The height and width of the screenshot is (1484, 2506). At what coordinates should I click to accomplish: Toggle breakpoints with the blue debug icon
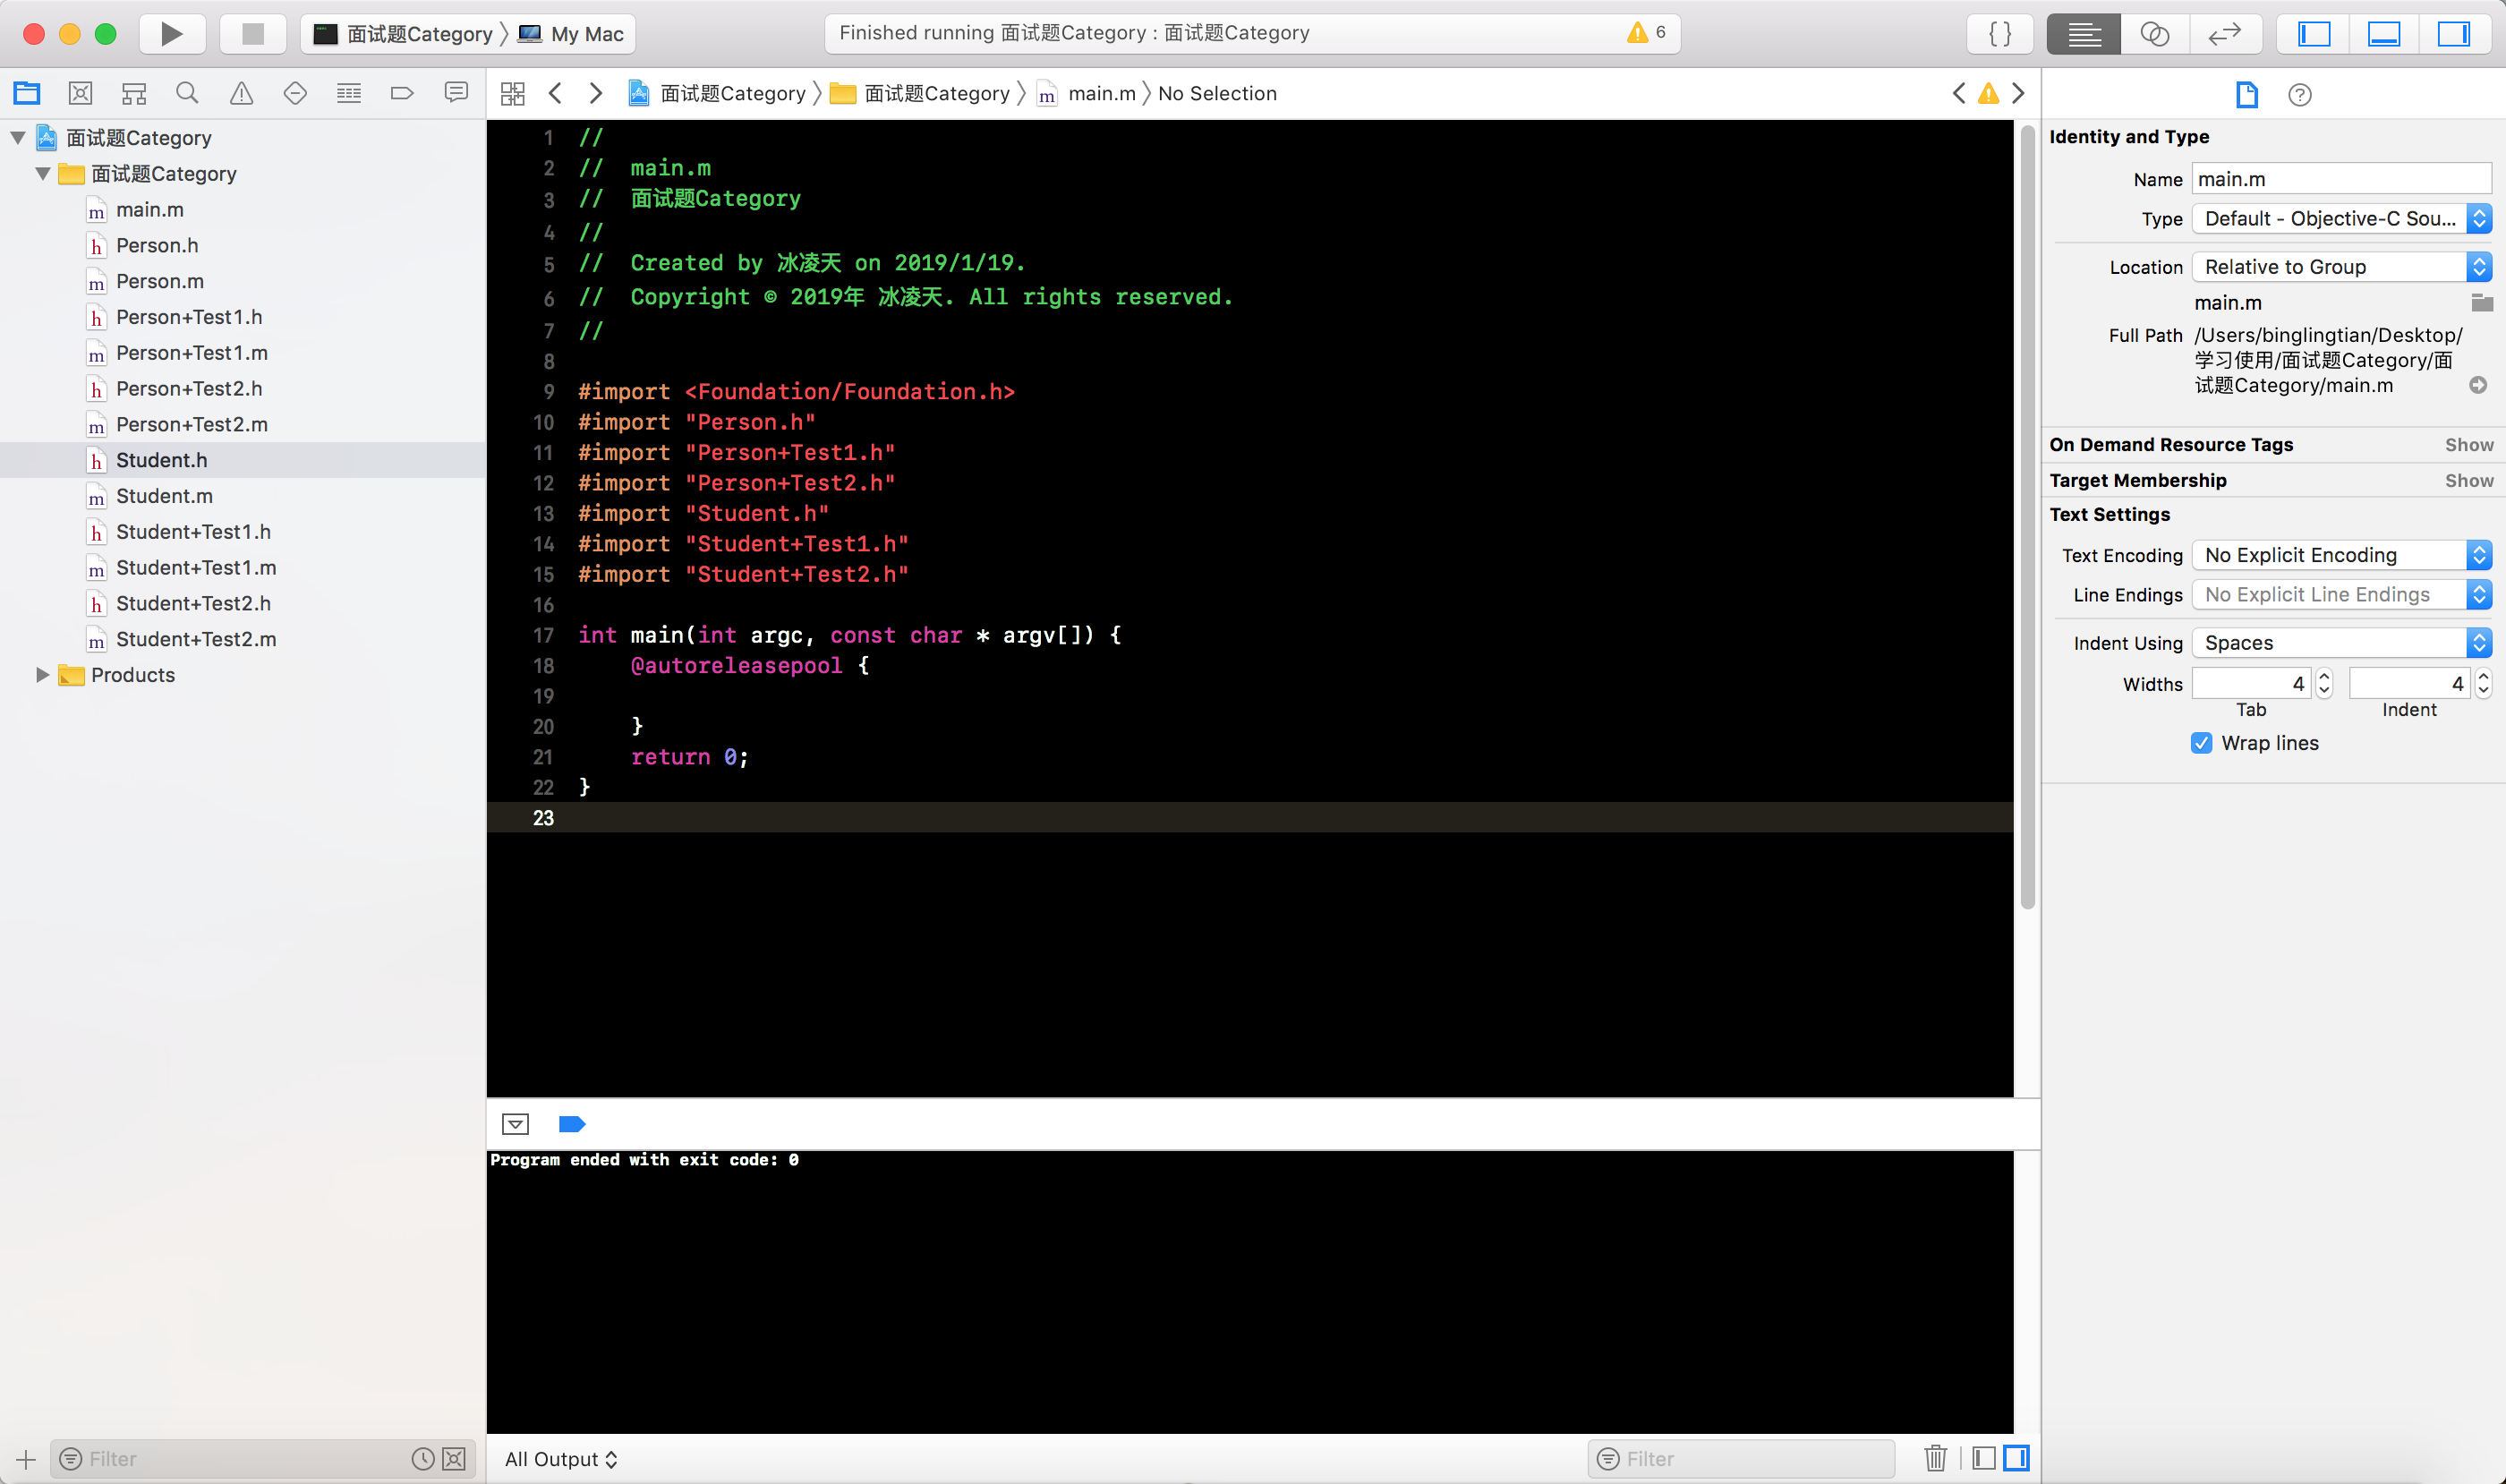click(571, 1124)
